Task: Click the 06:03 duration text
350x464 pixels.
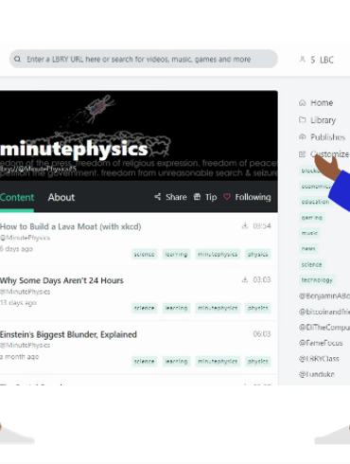Action: click(262, 334)
